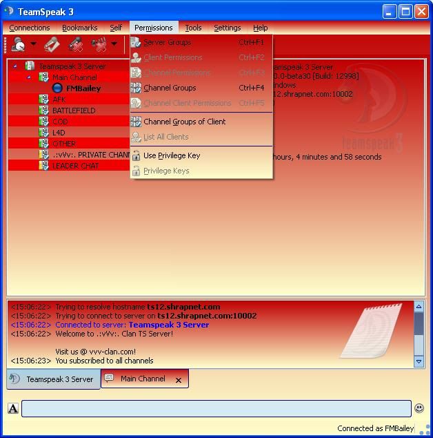
Task: Click the L4D channel icon
Action: (43, 132)
